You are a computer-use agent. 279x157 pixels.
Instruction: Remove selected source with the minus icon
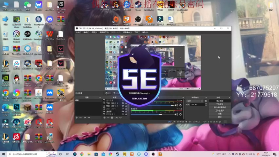108,118
